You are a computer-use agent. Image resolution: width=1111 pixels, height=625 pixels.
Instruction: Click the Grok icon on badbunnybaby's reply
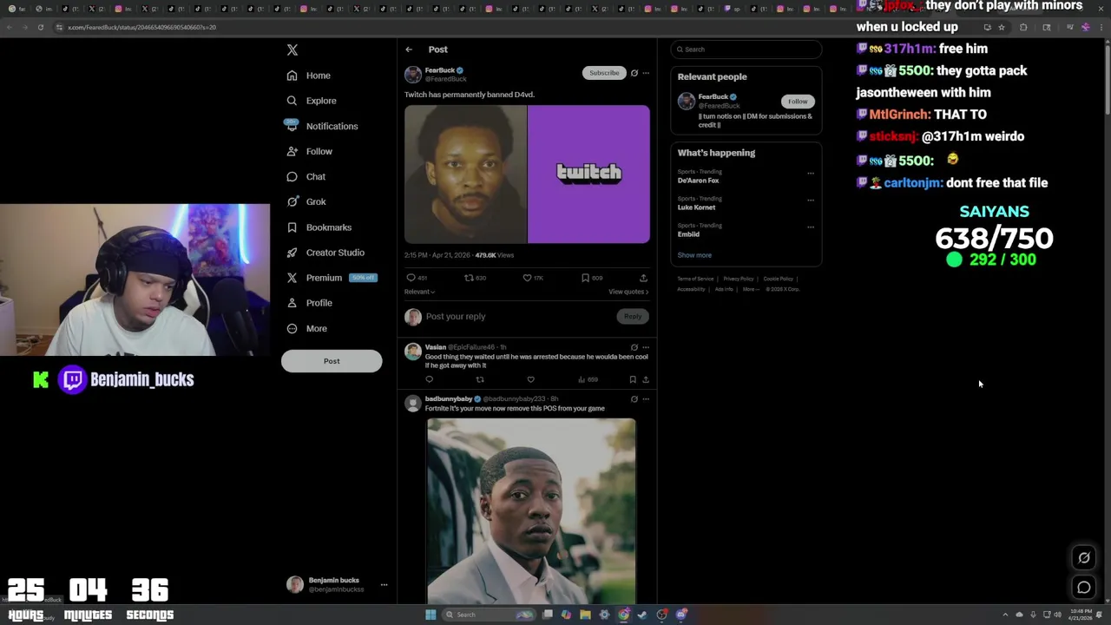pyautogui.click(x=634, y=399)
